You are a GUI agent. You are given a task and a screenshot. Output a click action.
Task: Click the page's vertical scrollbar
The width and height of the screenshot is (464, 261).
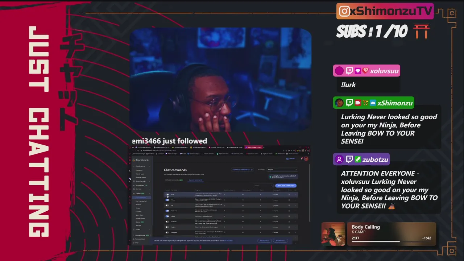[x=310, y=192]
